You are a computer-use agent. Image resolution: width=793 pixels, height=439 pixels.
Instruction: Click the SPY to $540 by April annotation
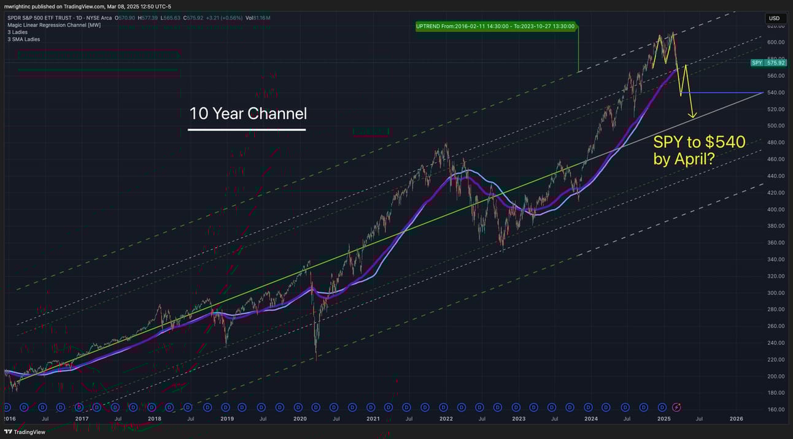pos(699,150)
